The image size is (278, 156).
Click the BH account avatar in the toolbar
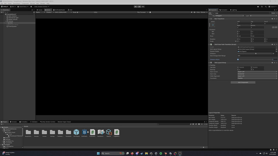click(x=11, y=6)
